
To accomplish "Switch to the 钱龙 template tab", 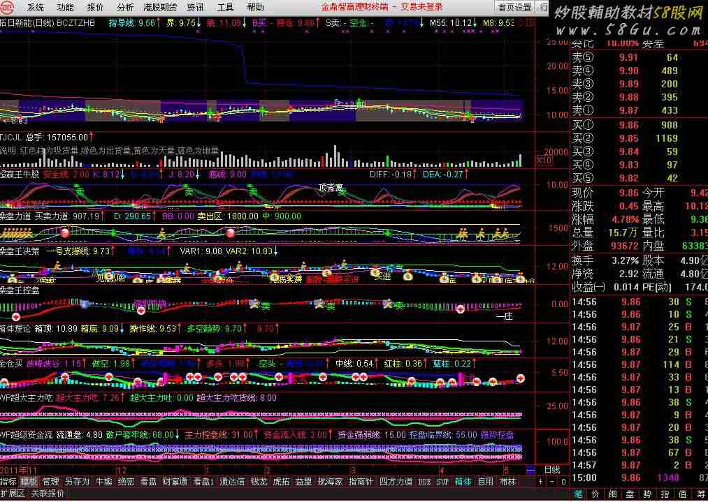I will tap(259, 482).
